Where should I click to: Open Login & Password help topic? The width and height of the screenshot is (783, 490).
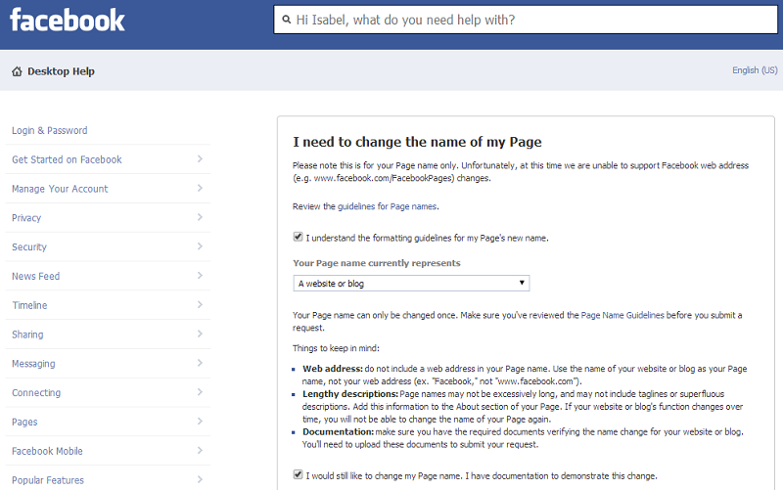click(x=50, y=130)
